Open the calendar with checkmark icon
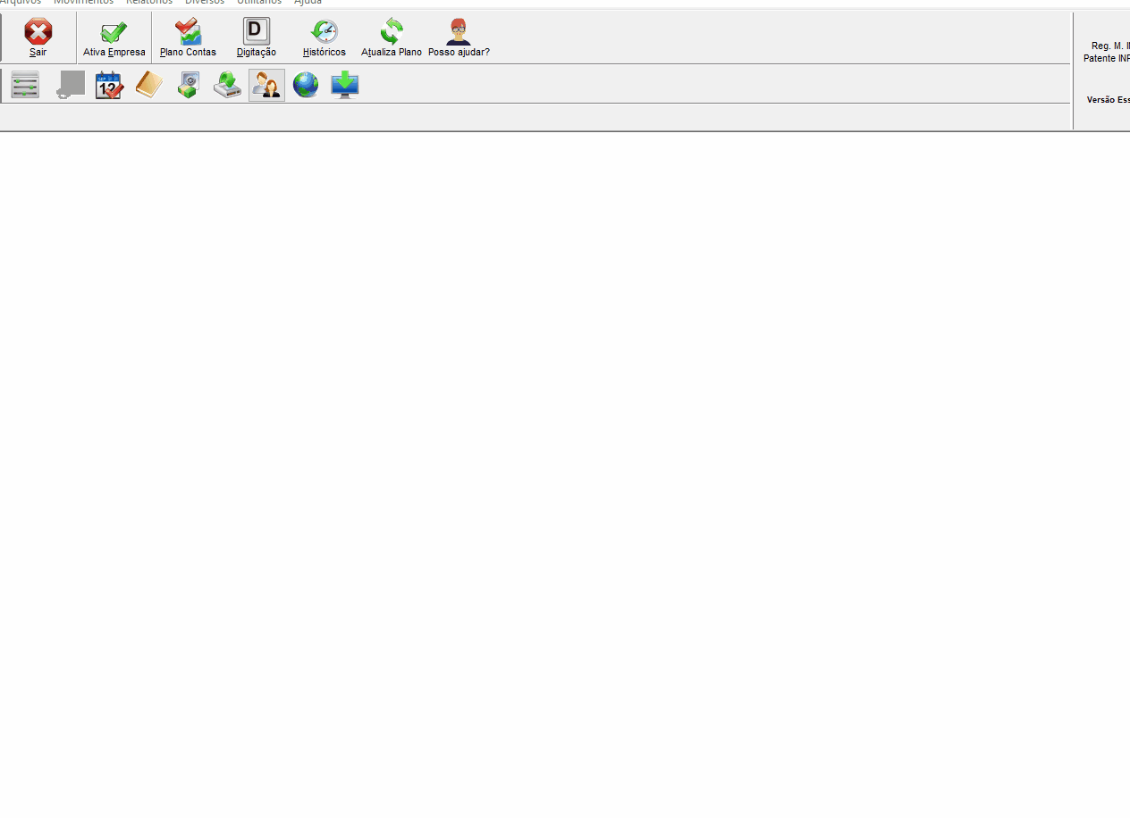This screenshot has width=1130, height=818. [x=109, y=85]
